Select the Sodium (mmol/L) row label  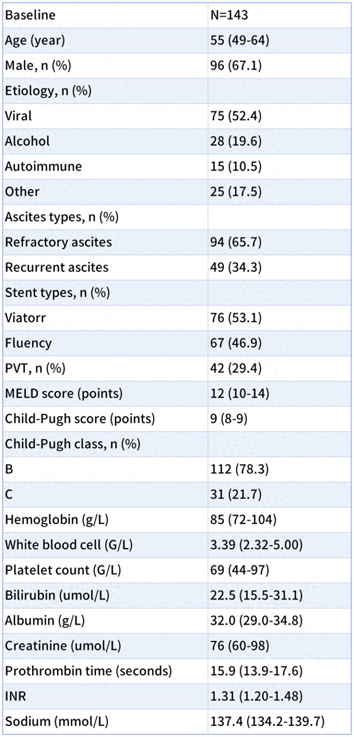tap(57, 721)
